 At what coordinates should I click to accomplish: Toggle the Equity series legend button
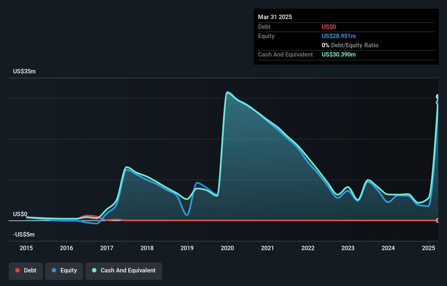pyautogui.click(x=64, y=271)
